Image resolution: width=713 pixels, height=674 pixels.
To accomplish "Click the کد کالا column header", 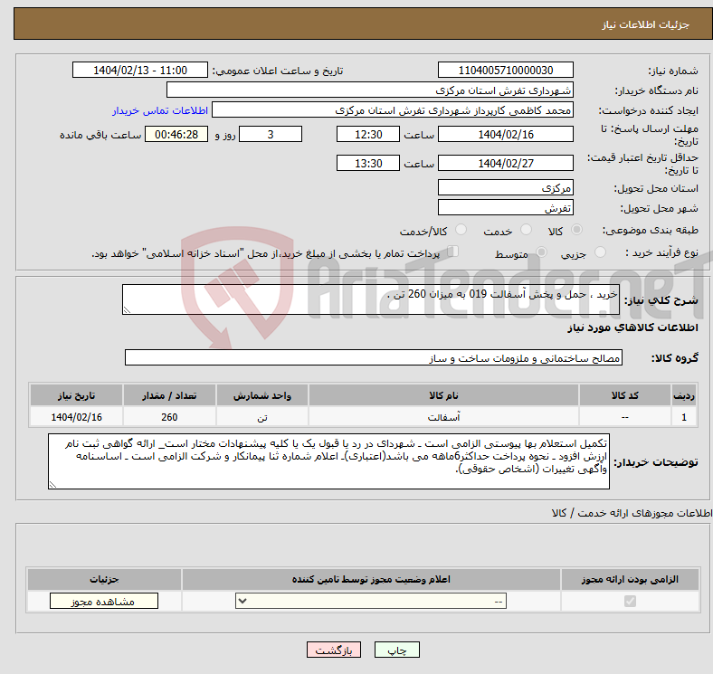I will pyautogui.click(x=625, y=395).
